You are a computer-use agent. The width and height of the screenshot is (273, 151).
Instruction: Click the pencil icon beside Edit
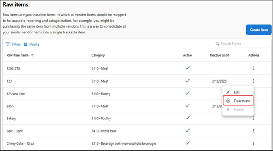click(x=228, y=92)
